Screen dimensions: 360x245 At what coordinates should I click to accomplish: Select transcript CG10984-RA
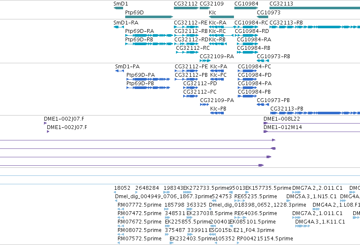(x=247, y=44)
